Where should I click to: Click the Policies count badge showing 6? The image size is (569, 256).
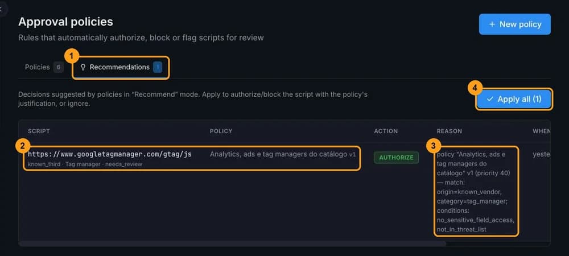click(x=59, y=67)
